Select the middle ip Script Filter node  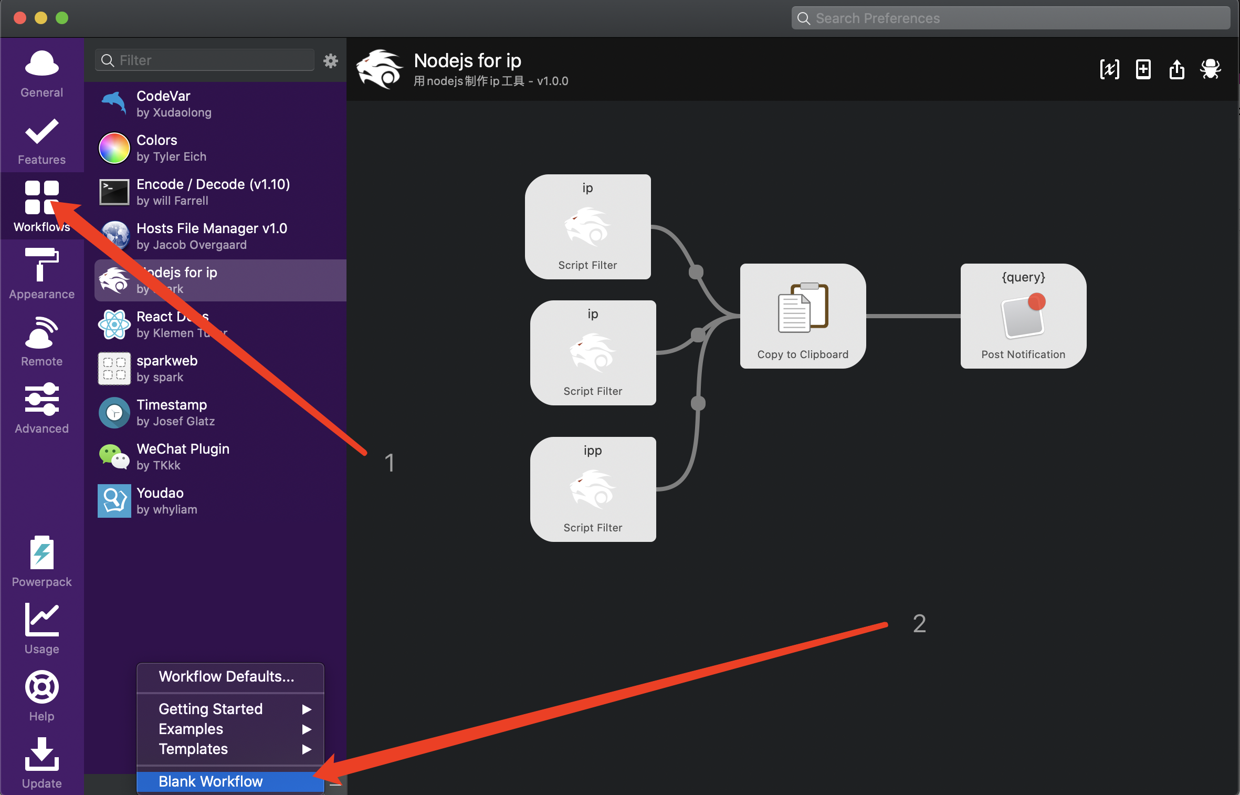click(x=593, y=353)
